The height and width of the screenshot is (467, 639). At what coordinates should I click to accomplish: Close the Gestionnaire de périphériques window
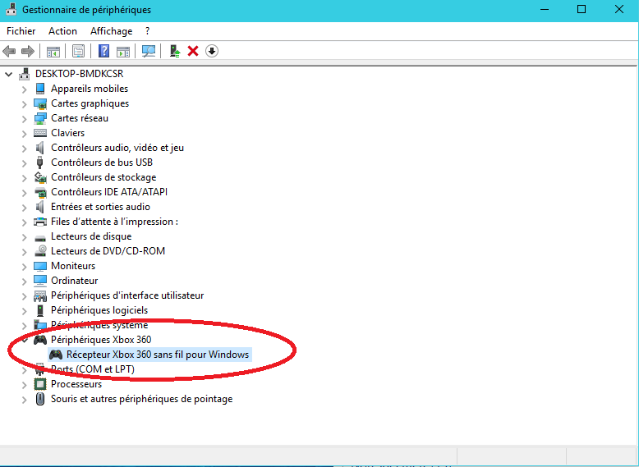pyautogui.click(x=619, y=9)
